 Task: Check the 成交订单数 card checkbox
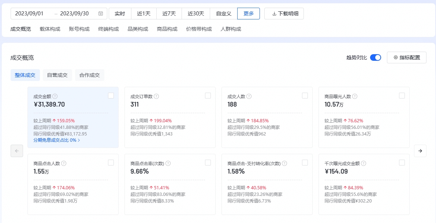coord(208,96)
